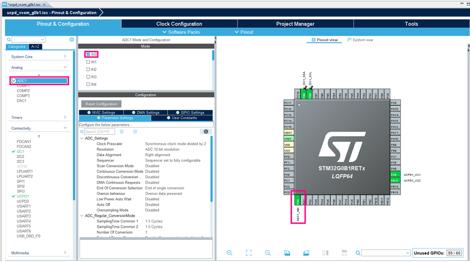The width and height of the screenshot is (470, 262).
Task: Click the horizontal split view icon
Action: click(x=344, y=253)
